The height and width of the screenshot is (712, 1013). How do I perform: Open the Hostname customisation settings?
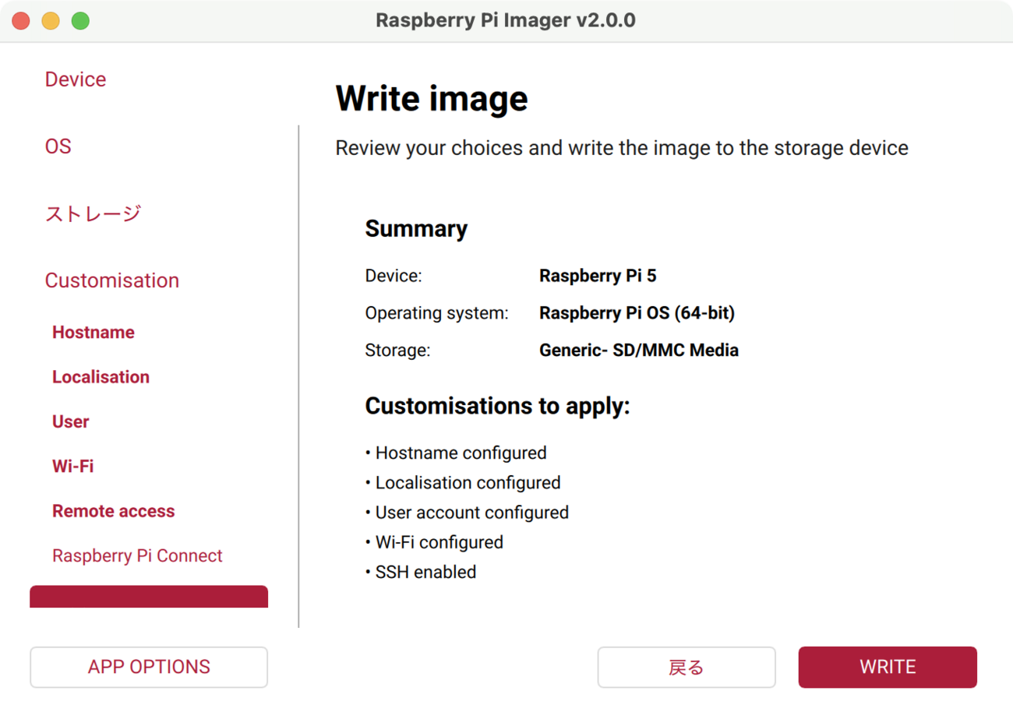(93, 332)
